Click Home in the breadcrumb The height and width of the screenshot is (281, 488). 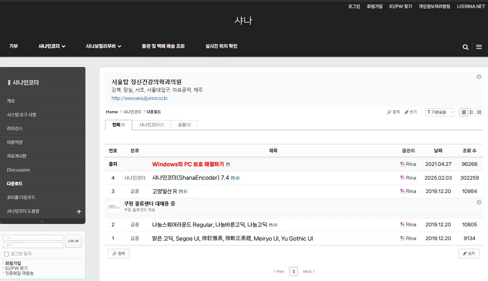click(112, 112)
